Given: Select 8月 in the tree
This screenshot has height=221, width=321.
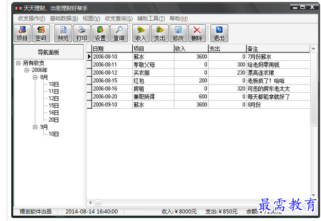Looking at the screenshot, I should [44, 77].
